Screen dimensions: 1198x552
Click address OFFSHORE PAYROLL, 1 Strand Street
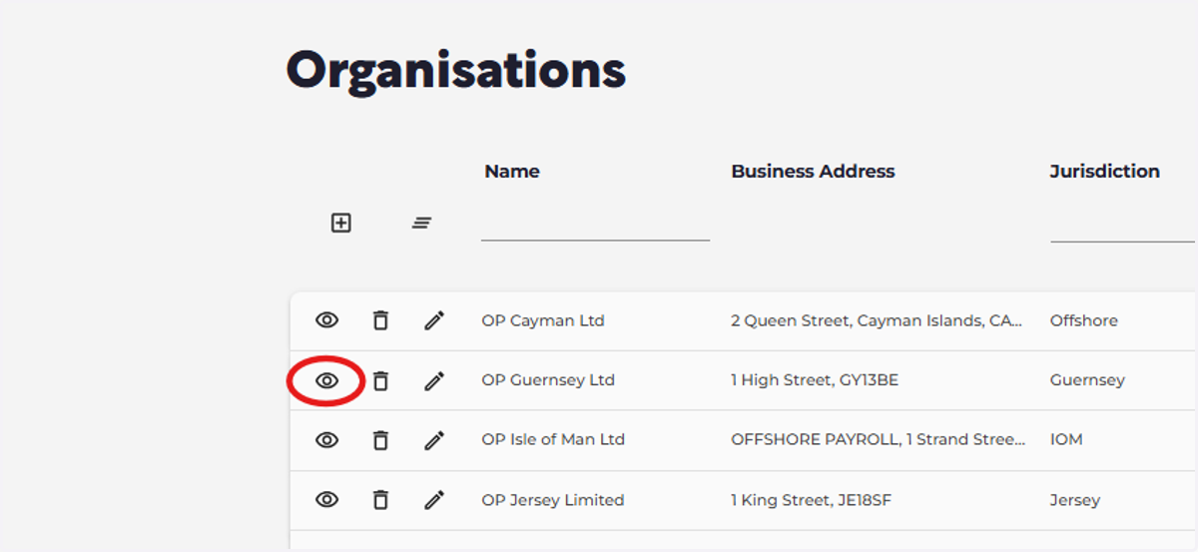[879, 440]
